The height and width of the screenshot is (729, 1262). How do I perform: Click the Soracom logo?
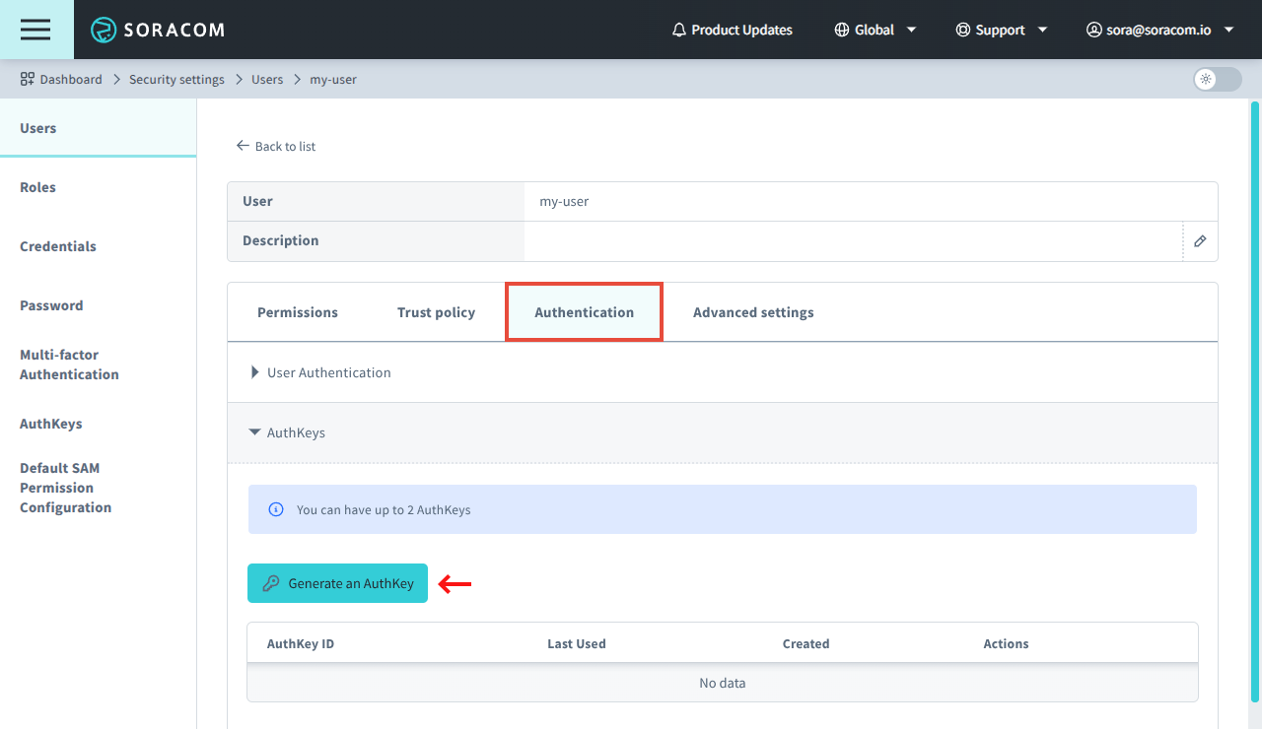coord(158,30)
